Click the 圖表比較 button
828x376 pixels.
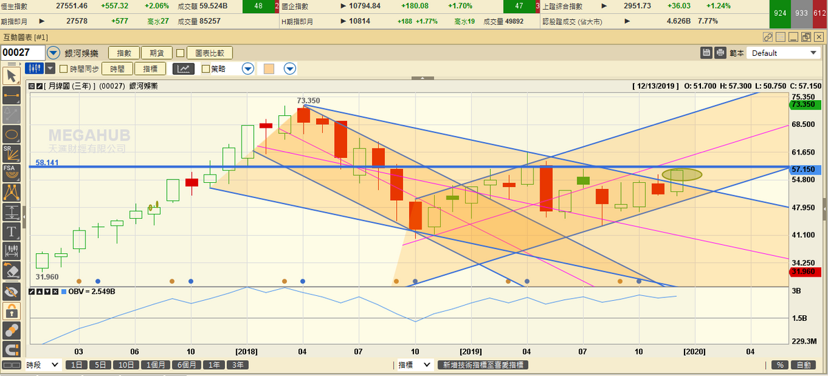pyautogui.click(x=210, y=52)
